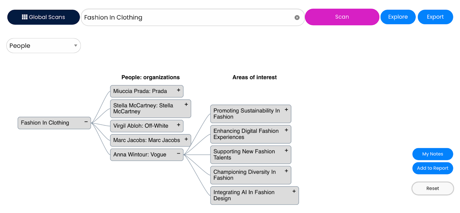This screenshot has width=460, height=213.
Task: Open the People dropdown
Action: (x=43, y=46)
